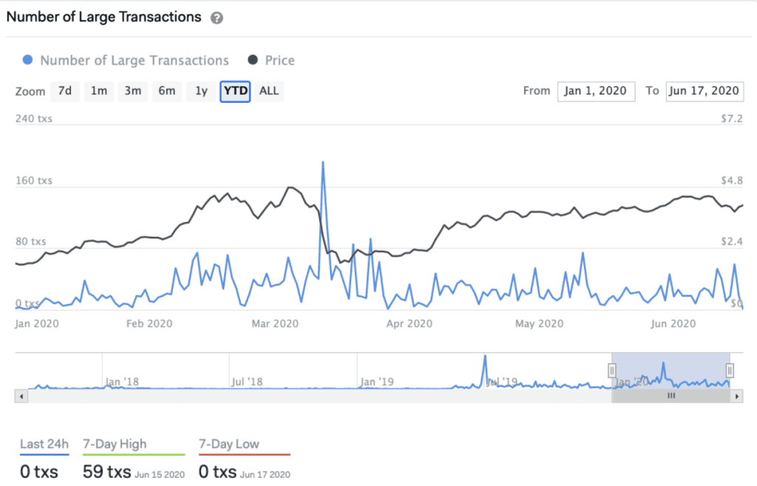757x486 pixels.
Task: Toggle the Price series in legend
Action: [271, 61]
